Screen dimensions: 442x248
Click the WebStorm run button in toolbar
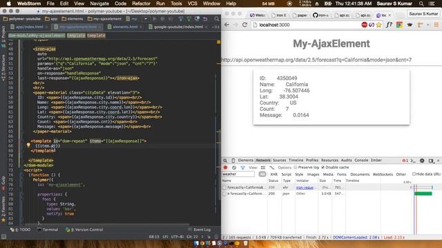[x=154, y=19]
